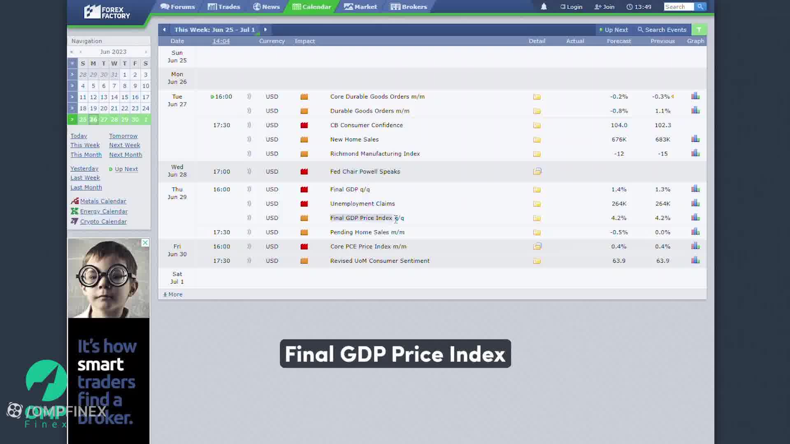Open the Crypto Calendar link
Image resolution: width=790 pixels, height=444 pixels.
[x=103, y=222]
